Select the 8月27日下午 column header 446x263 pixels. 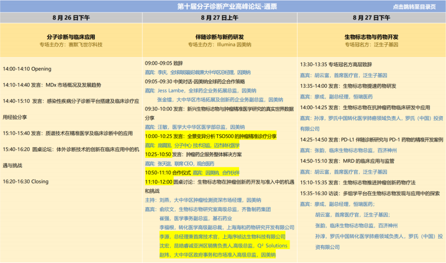[371, 18]
